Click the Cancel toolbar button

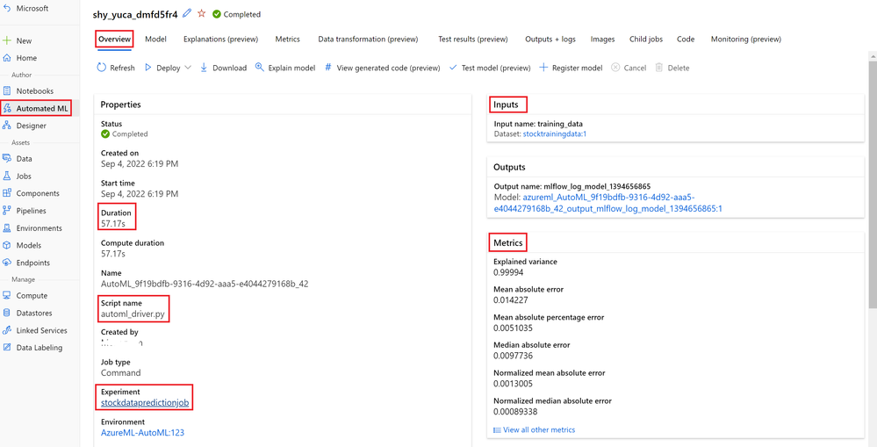629,68
